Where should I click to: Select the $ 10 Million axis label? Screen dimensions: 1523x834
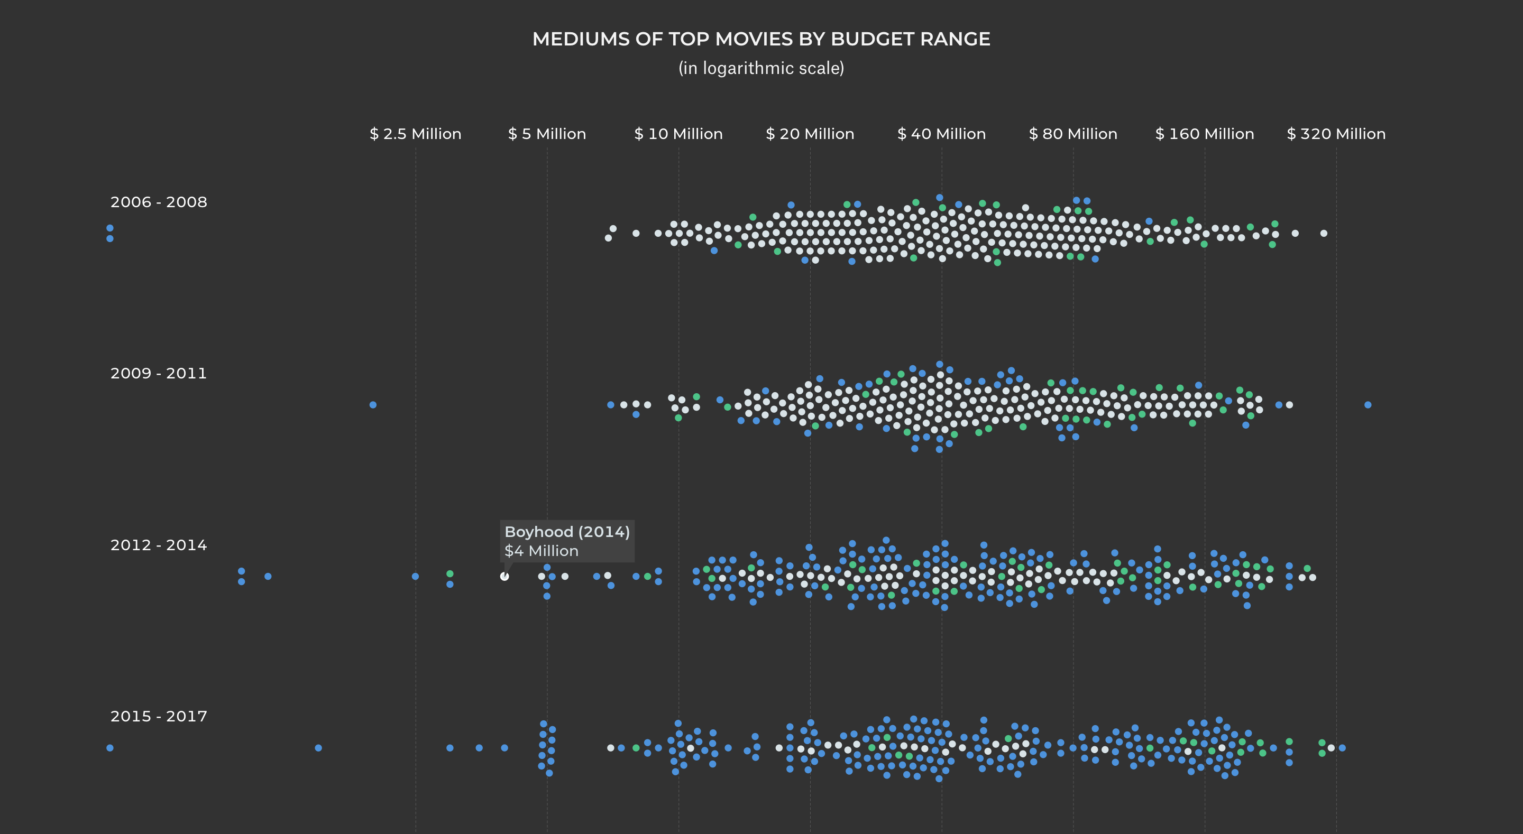click(x=678, y=134)
